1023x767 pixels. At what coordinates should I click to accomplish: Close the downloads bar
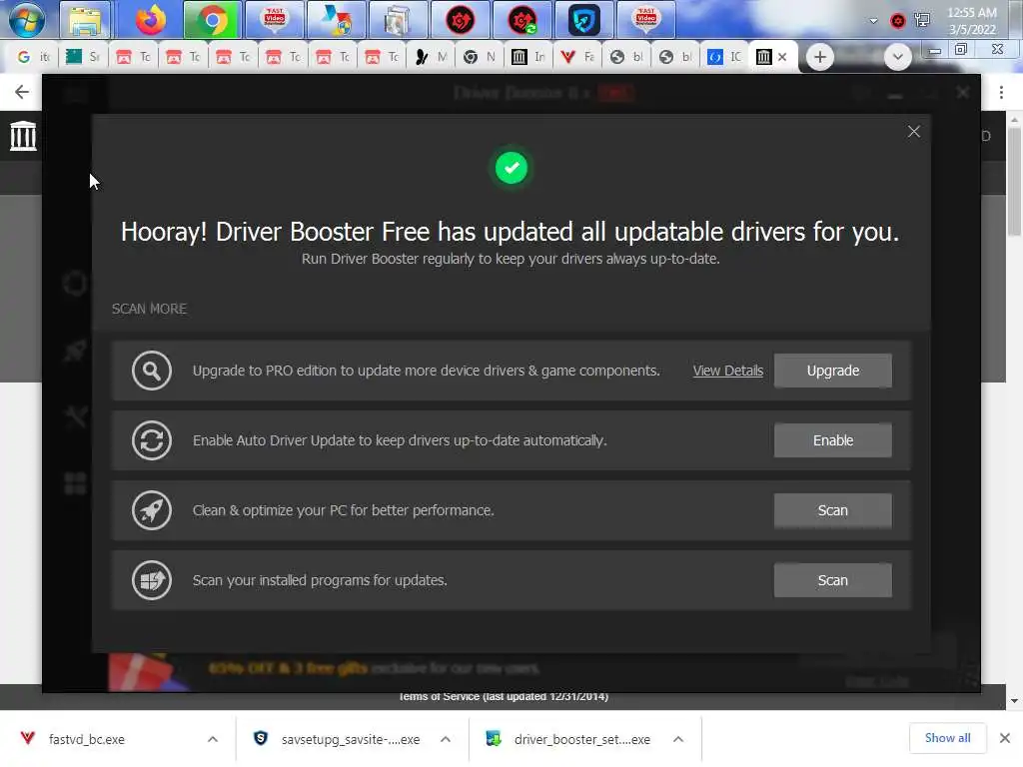[x=1005, y=738]
